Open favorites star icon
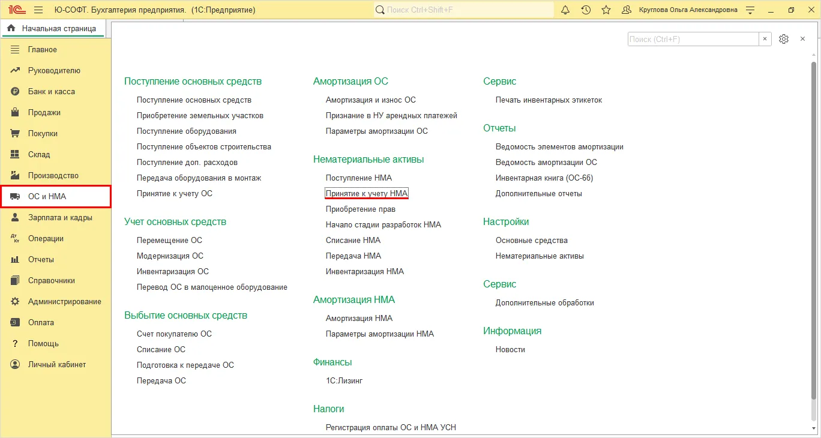Image resolution: width=821 pixels, height=438 pixels. tap(606, 10)
